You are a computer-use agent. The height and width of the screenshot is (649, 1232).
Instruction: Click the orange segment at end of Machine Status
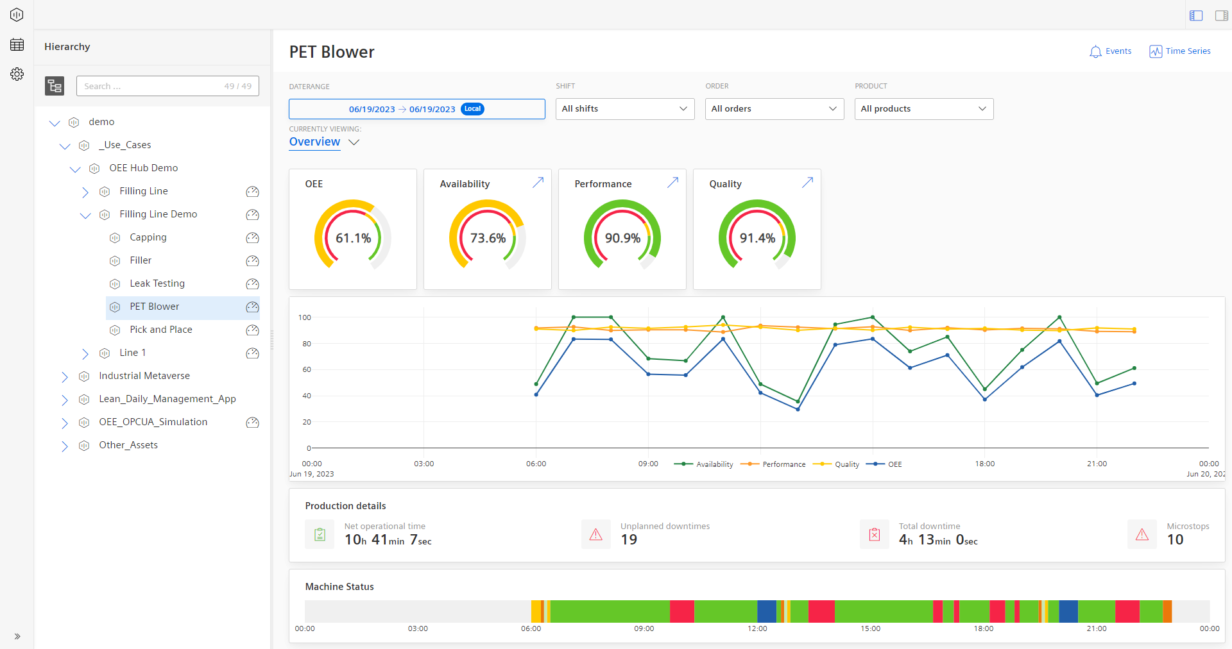1167,611
